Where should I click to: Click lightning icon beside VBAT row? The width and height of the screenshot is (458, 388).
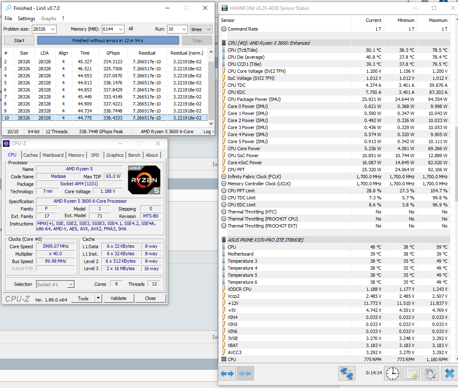point(224,345)
